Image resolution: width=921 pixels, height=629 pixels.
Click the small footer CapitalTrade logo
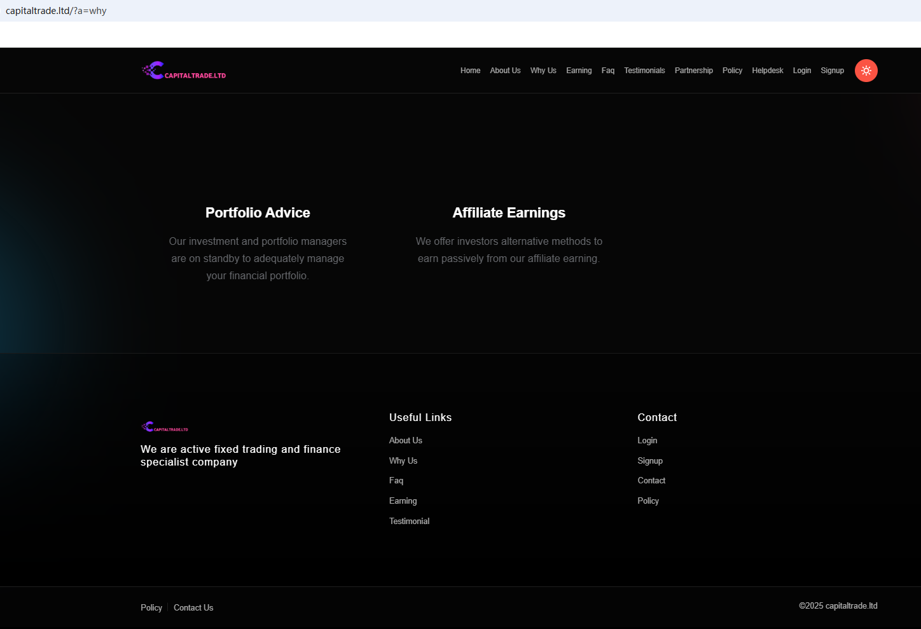165,426
